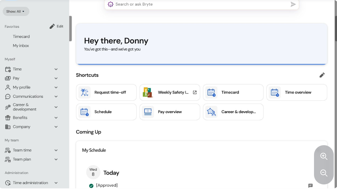This screenshot has height=189, width=337.
Task: Open Timecard from Favorites
Action: click(21, 37)
